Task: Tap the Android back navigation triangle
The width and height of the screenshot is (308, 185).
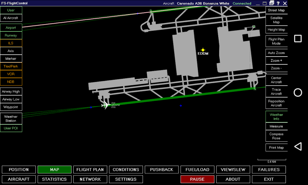Action: [x=298, y=146]
